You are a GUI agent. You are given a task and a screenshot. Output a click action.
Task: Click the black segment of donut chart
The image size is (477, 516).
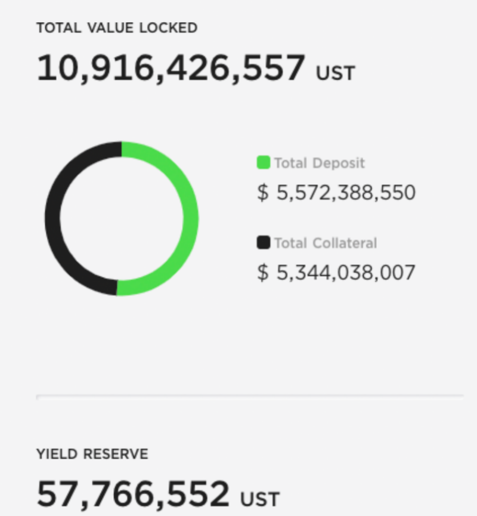click(x=52, y=218)
